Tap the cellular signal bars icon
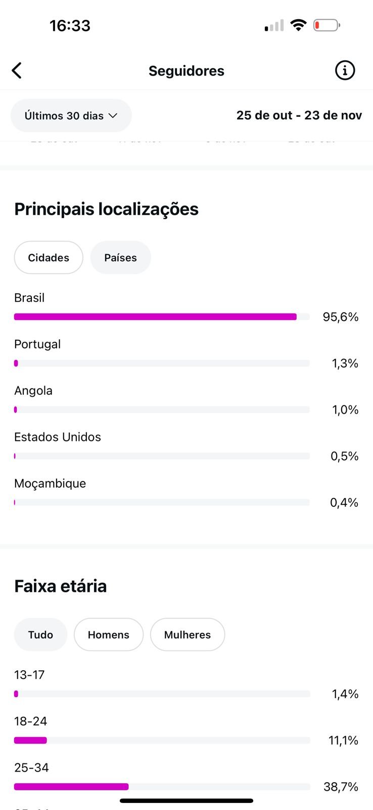 (x=274, y=25)
